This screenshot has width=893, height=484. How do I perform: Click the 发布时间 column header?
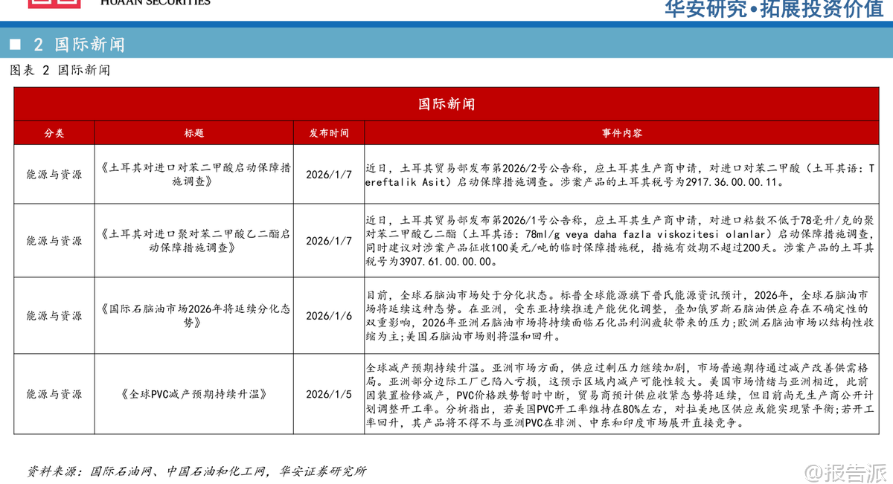click(x=329, y=133)
